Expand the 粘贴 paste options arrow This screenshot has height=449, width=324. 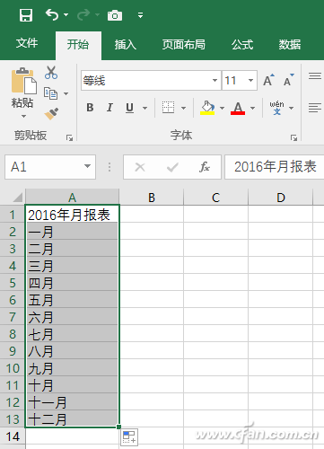[x=23, y=116]
